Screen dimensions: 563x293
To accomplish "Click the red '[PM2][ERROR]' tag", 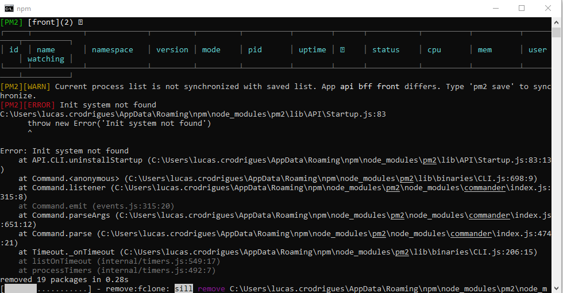I will point(28,105).
